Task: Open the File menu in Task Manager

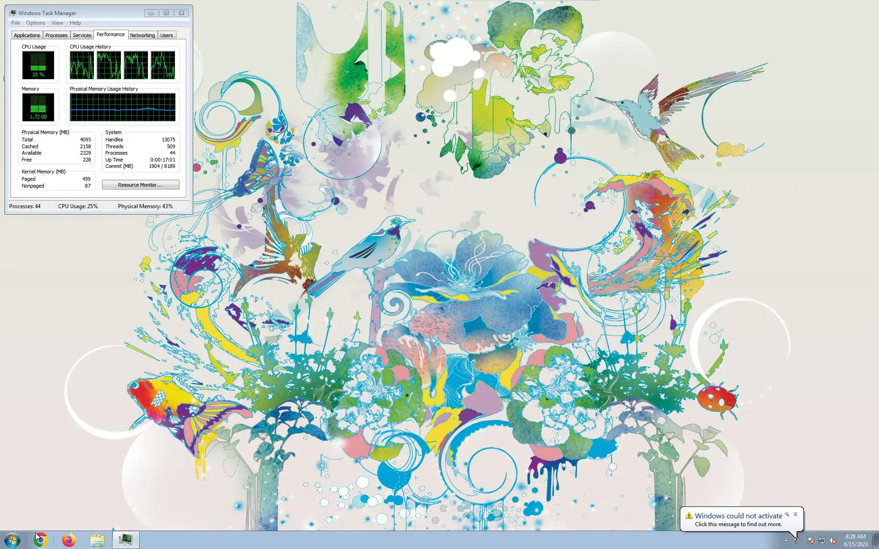Action: [16, 23]
